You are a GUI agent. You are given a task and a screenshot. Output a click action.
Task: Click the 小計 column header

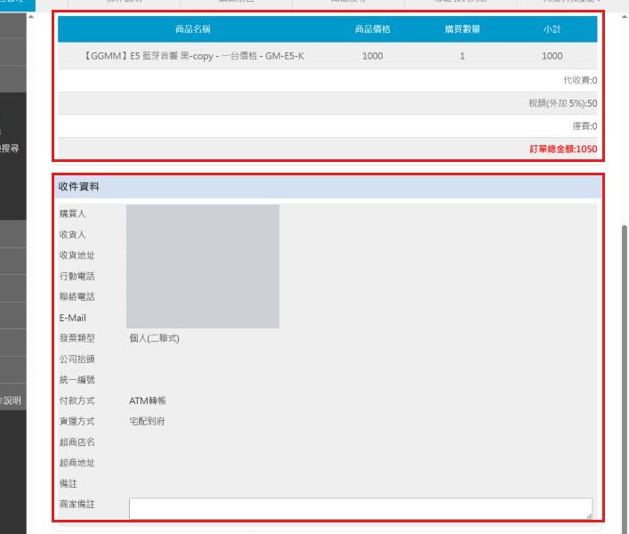(552, 29)
